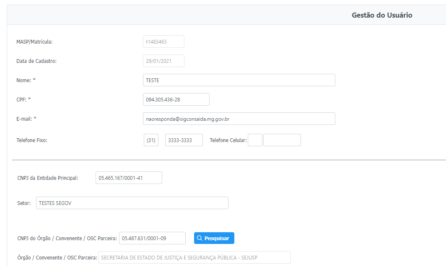Click the Telefone Fixo area code (31) box
This screenshot has height=267, width=446.
pyautogui.click(x=151, y=140)
